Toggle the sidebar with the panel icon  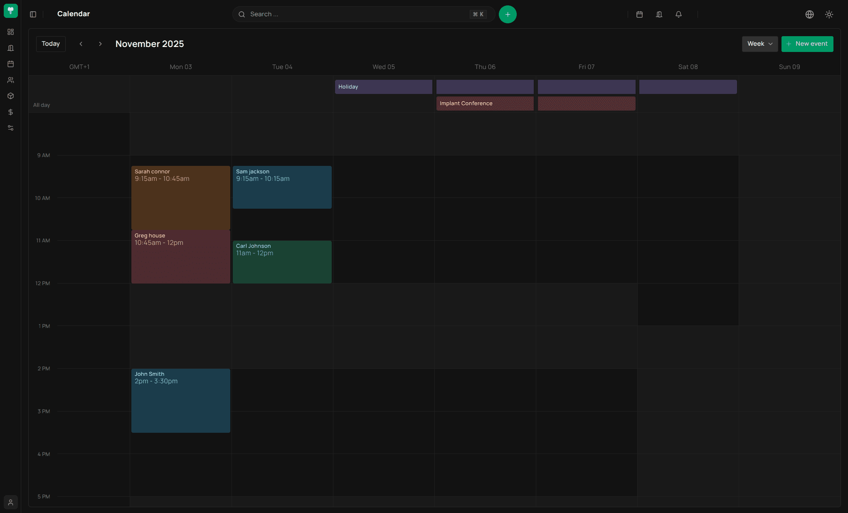[x=33, y=14]
